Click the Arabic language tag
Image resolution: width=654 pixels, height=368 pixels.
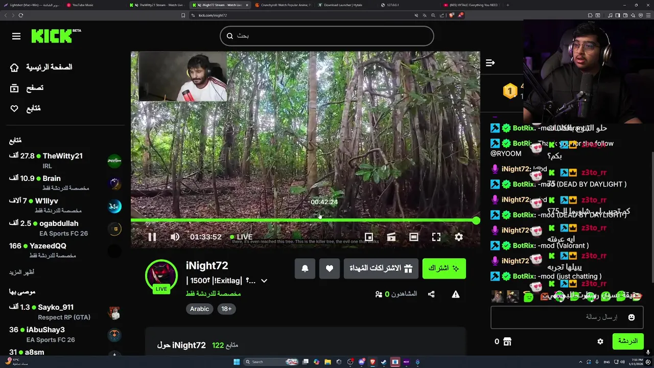click(x=199, y=309)
